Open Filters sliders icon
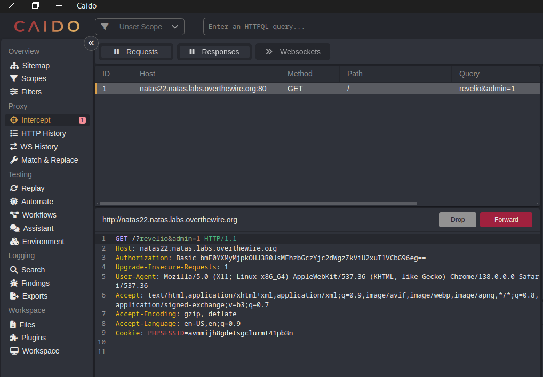 [x=14, y=92]
